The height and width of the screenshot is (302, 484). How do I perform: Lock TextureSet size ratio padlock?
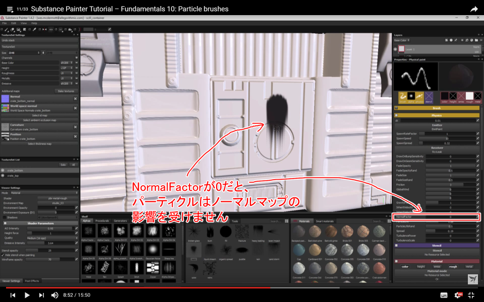tap(43, 53)
